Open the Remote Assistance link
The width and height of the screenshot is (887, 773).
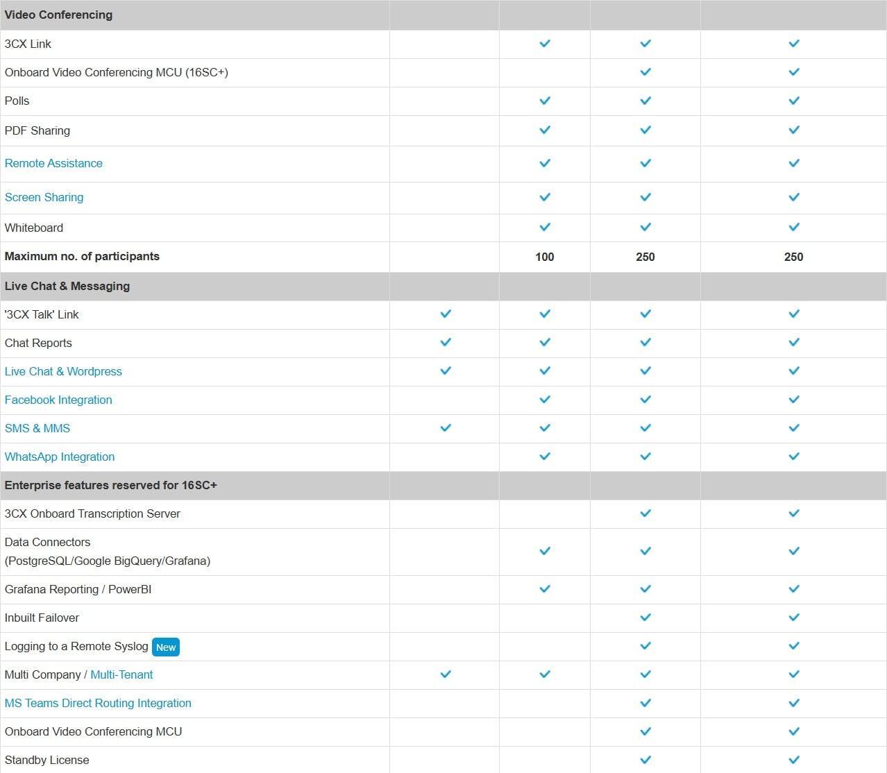pos(53,164)
